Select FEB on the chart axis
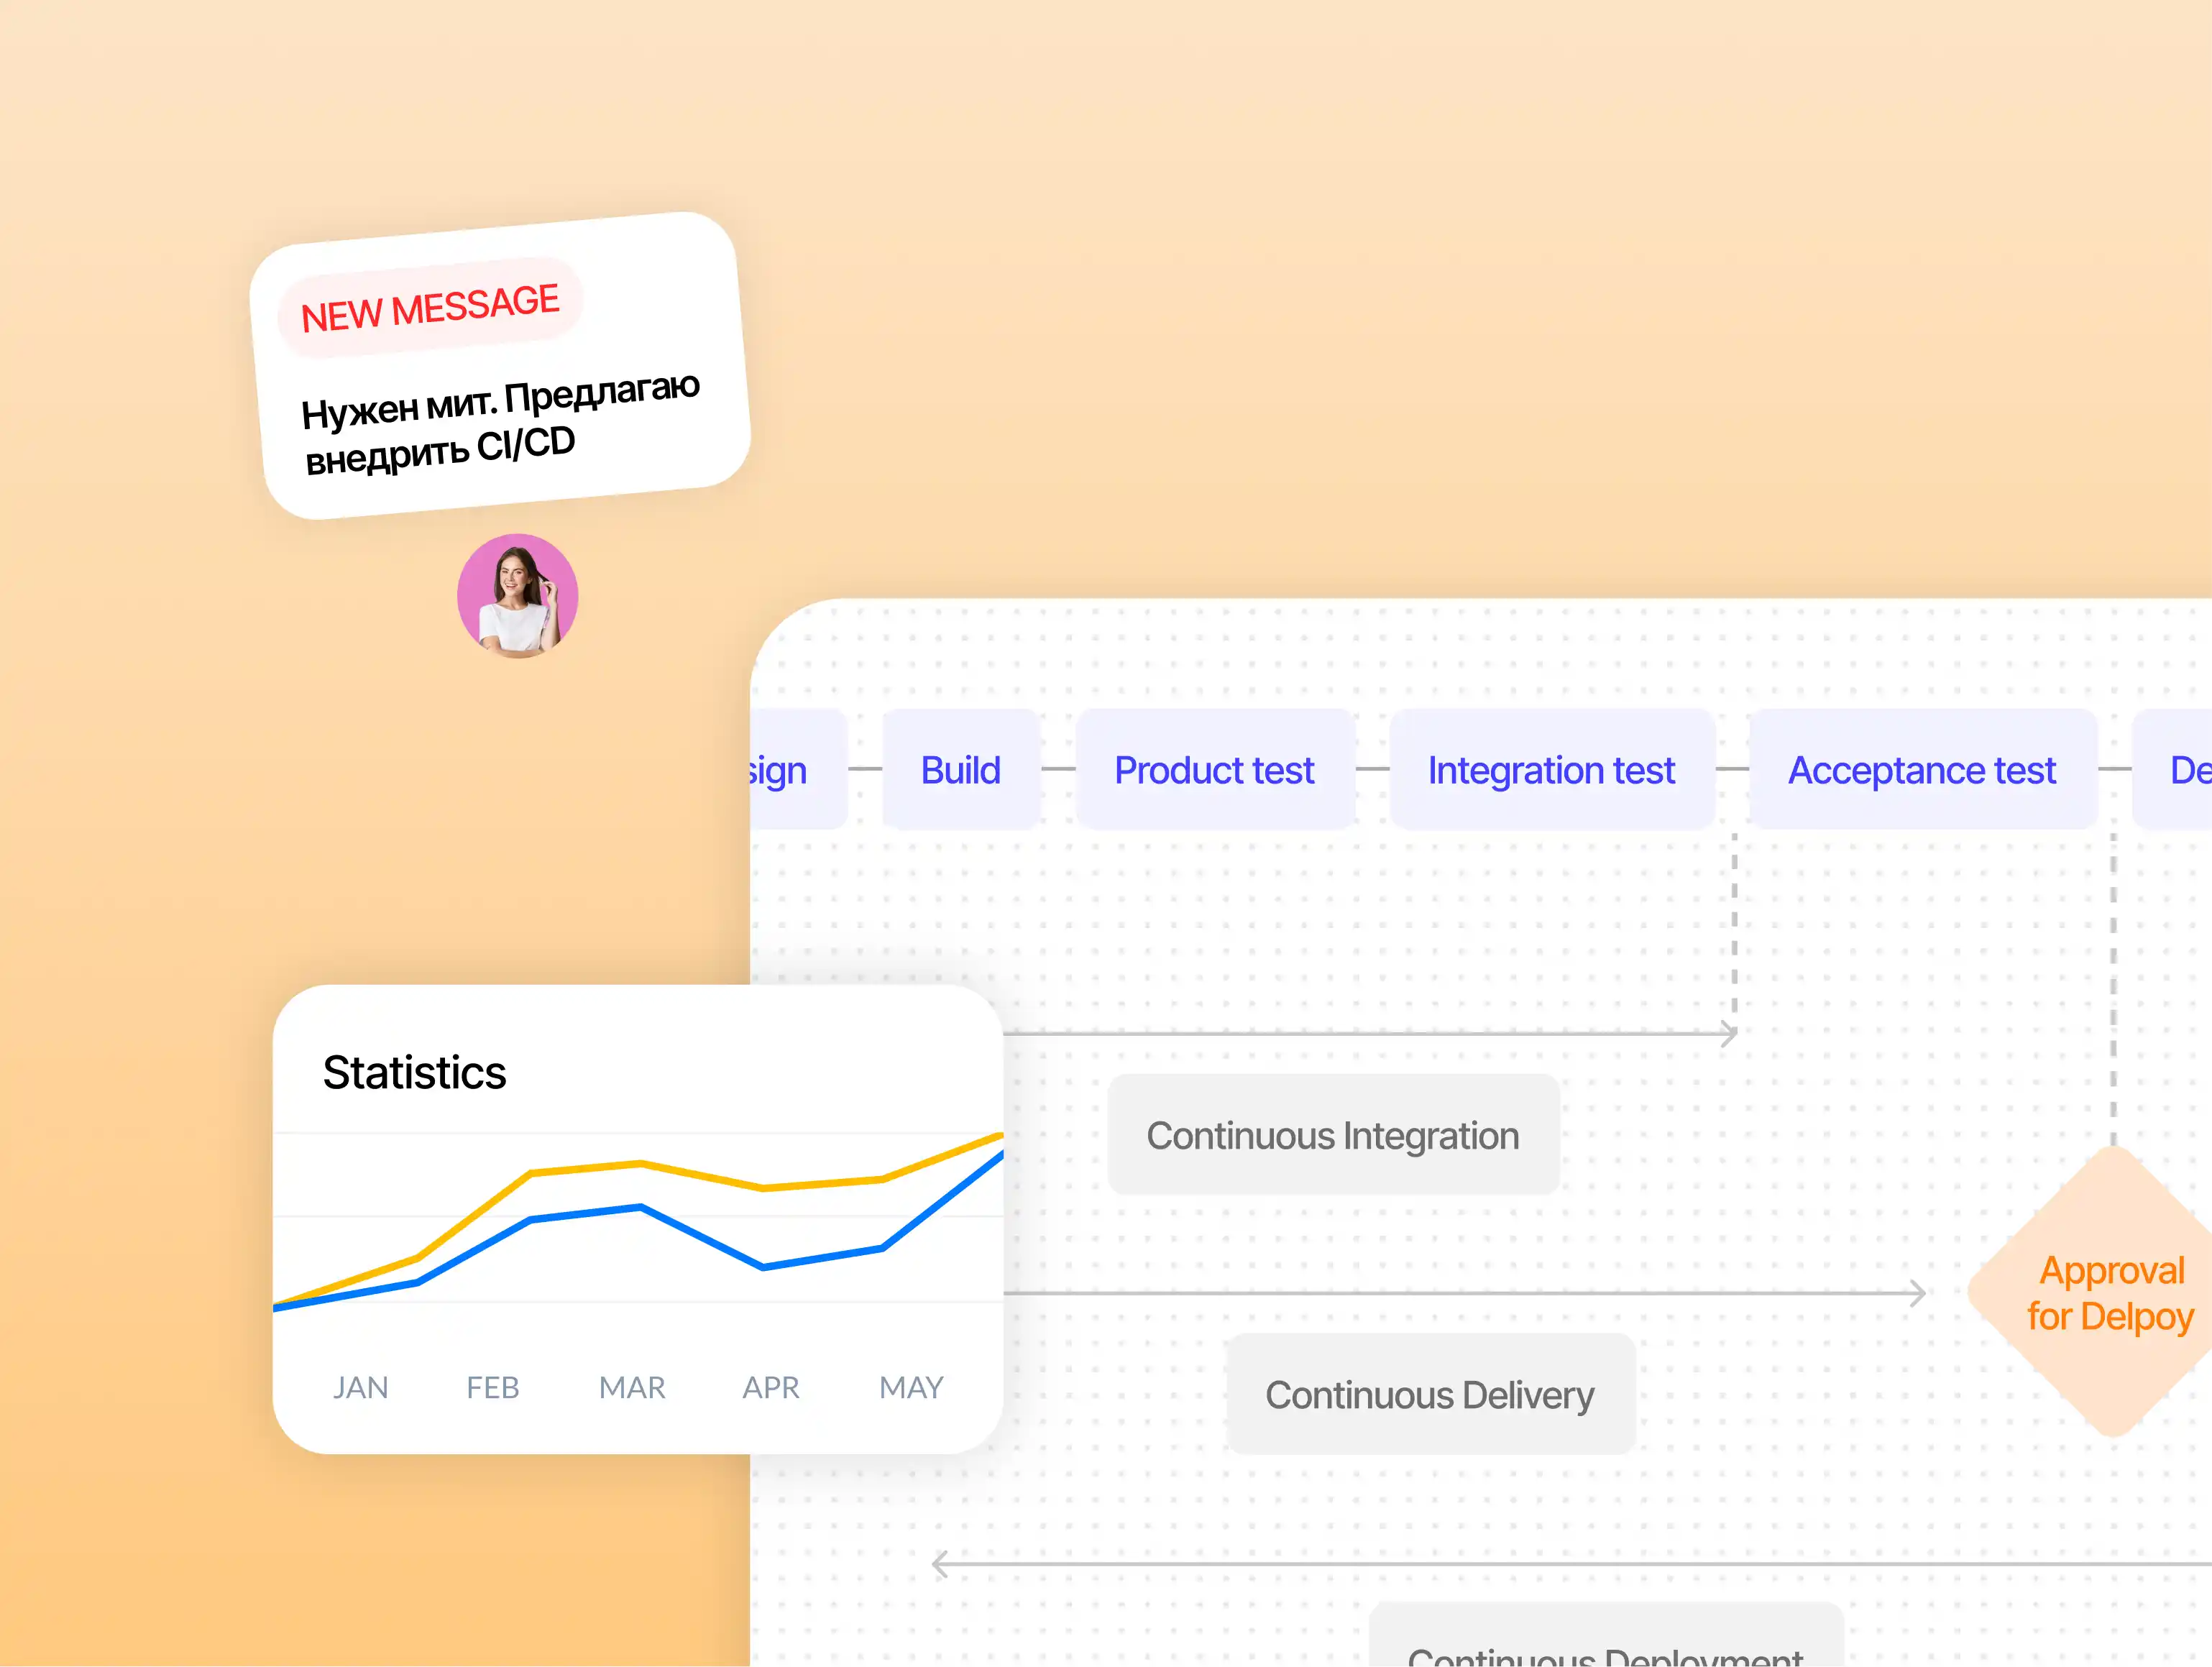 (x=493, y=1387)
